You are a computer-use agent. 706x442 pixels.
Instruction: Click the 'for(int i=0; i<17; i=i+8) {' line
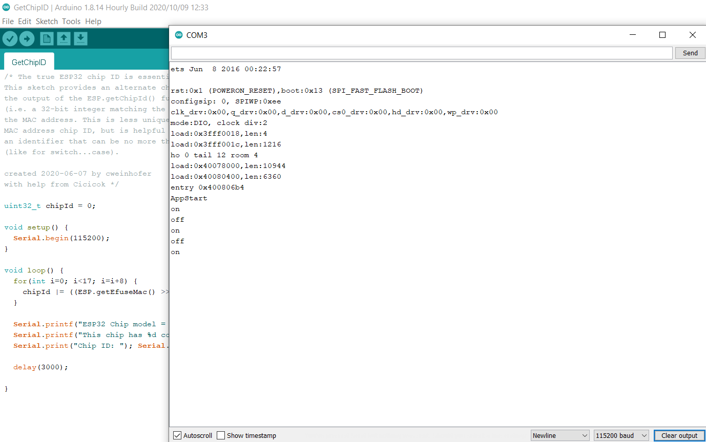75,281
